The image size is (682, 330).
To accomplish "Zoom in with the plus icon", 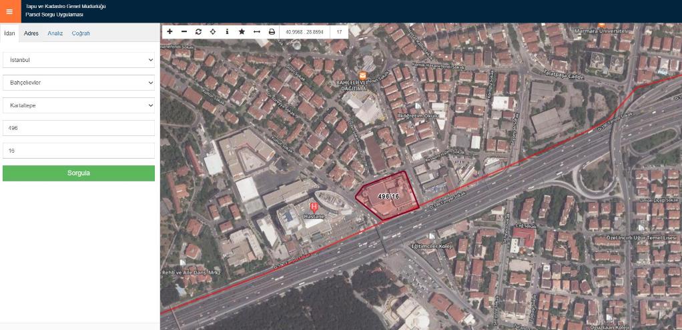I will (x=169, y=31).
